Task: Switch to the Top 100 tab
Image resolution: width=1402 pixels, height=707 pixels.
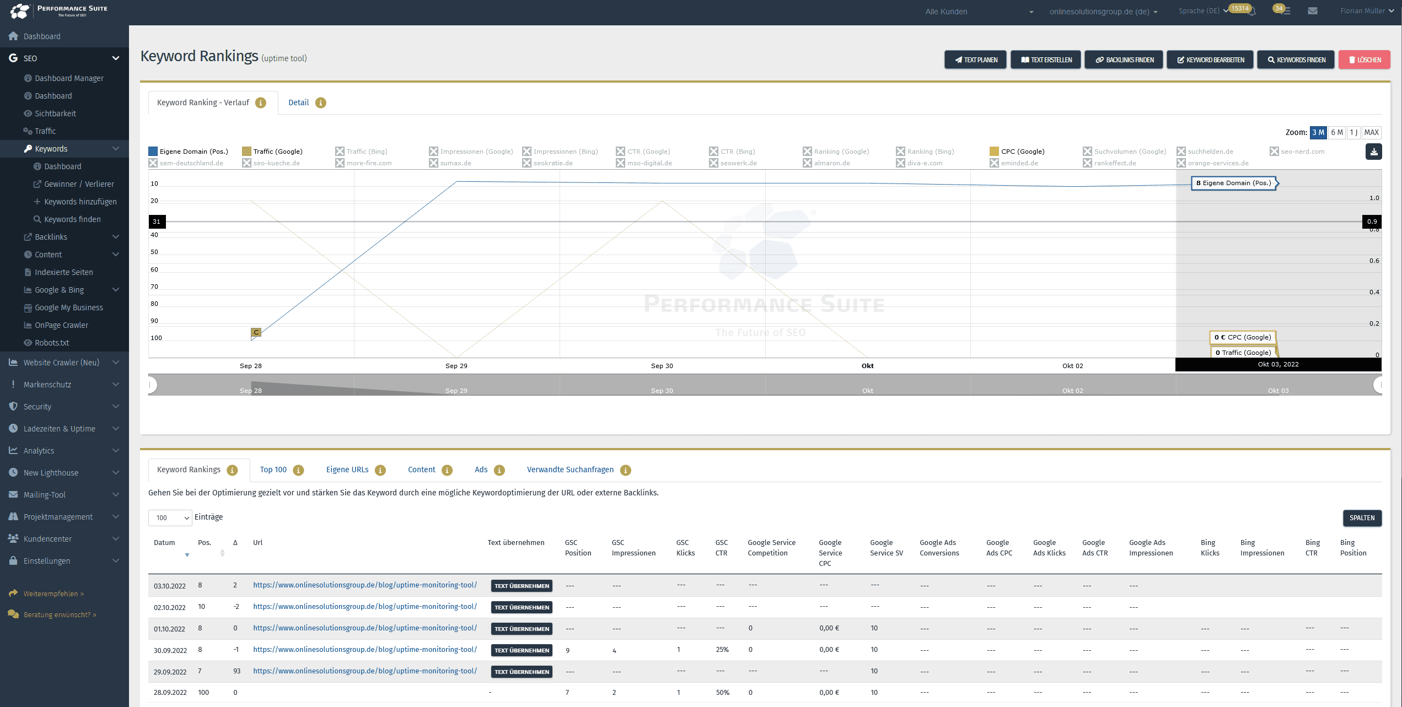Action: tap(273, 470)
